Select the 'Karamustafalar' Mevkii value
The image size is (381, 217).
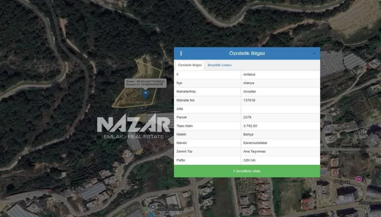281,143
